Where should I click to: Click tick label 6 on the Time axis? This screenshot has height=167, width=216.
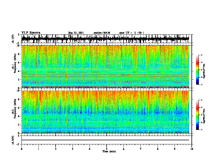click(124, 149)
